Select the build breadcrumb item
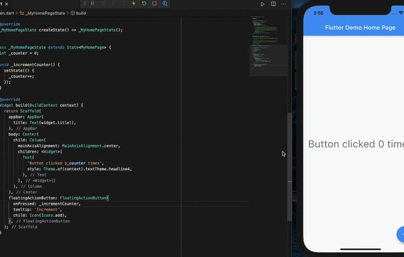Image resolution: width=404 pixels, height=257 pixels. (x=81, y=13)
